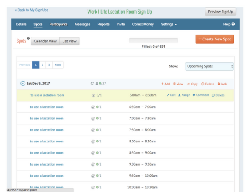
Task: Select the Invite tab
Action: click(121, 24)
